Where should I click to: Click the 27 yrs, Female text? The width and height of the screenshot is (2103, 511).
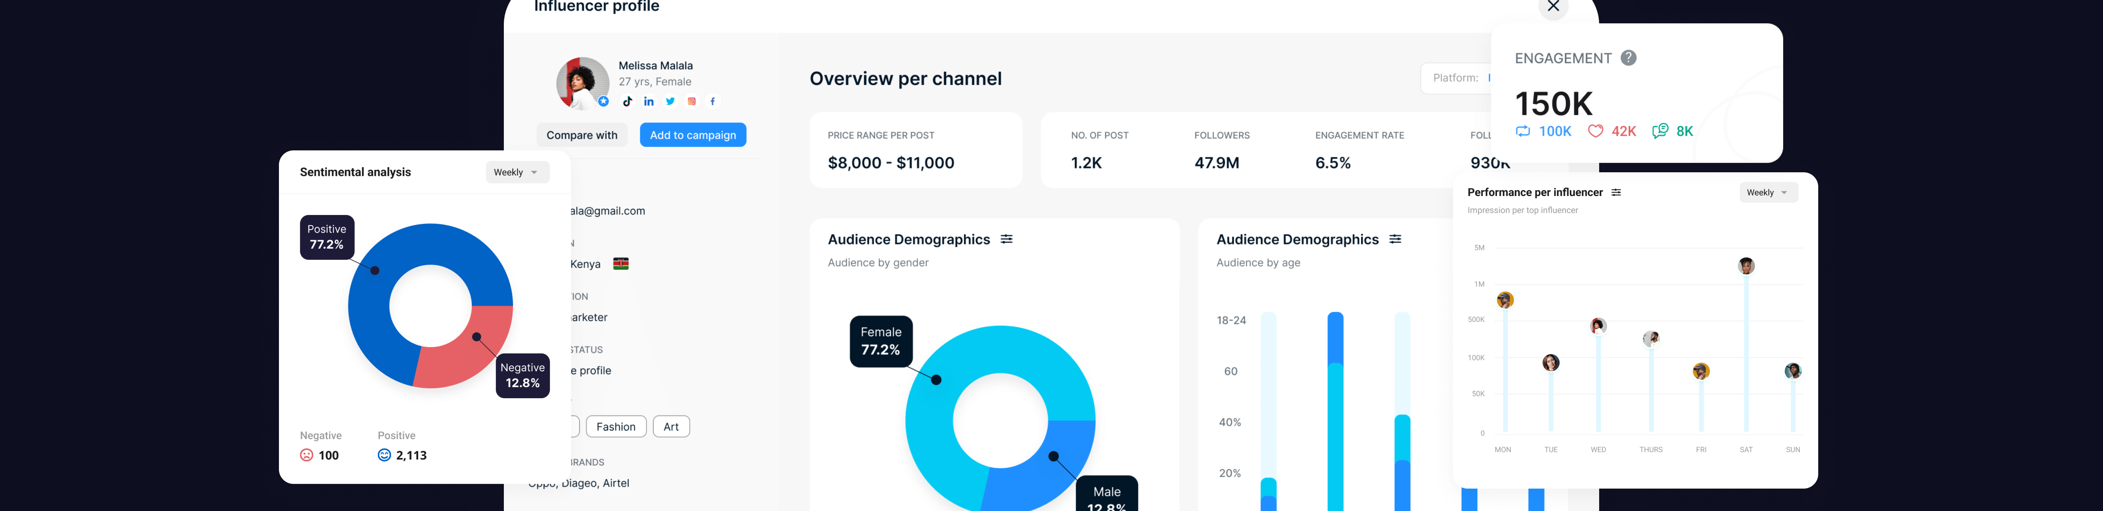(655, 82)
